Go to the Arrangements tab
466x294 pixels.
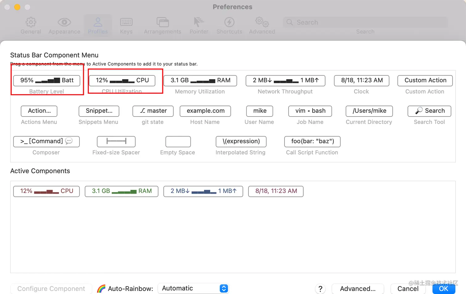point(162,26)
